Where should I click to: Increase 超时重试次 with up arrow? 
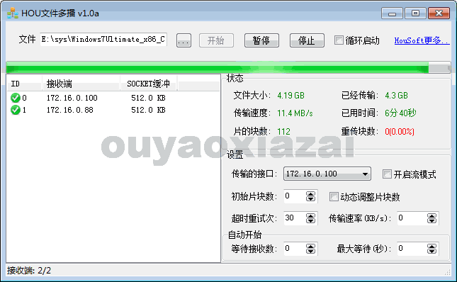click(x=311, y=215)
